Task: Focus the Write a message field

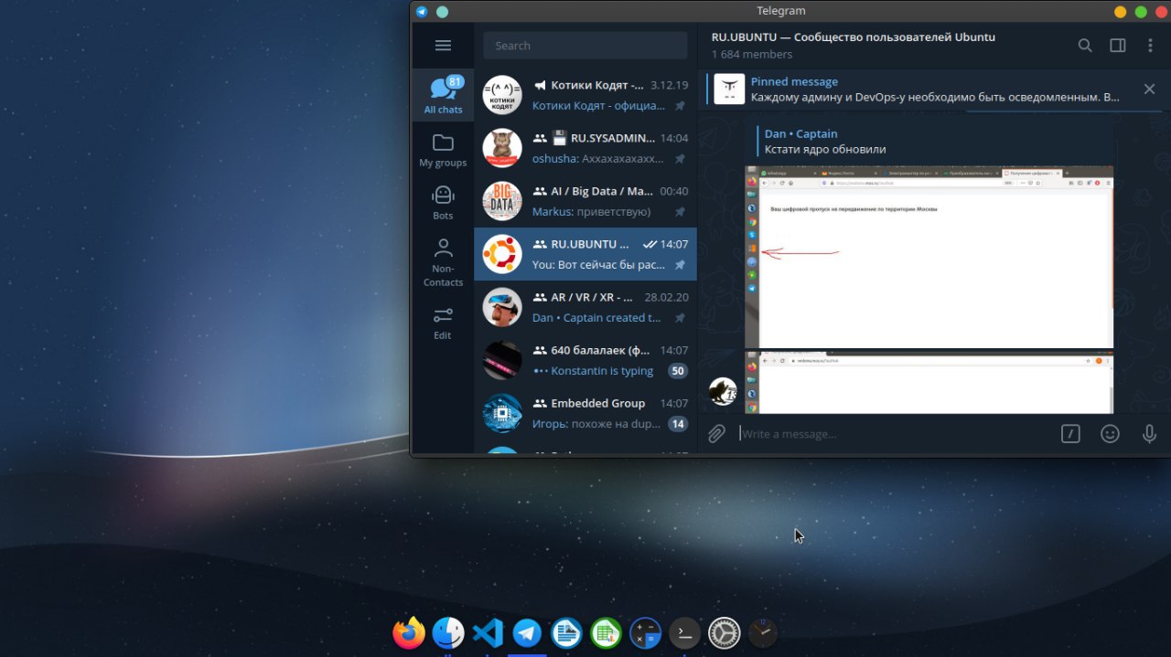Action: pos(892,434)
